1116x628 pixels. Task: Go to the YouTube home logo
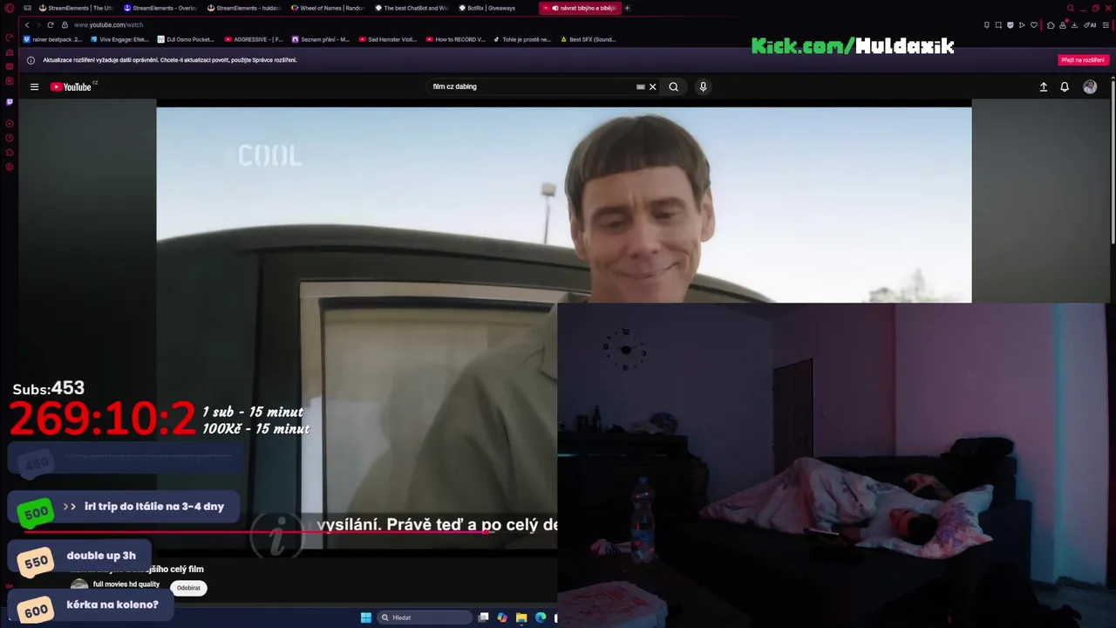pos(73,86)
